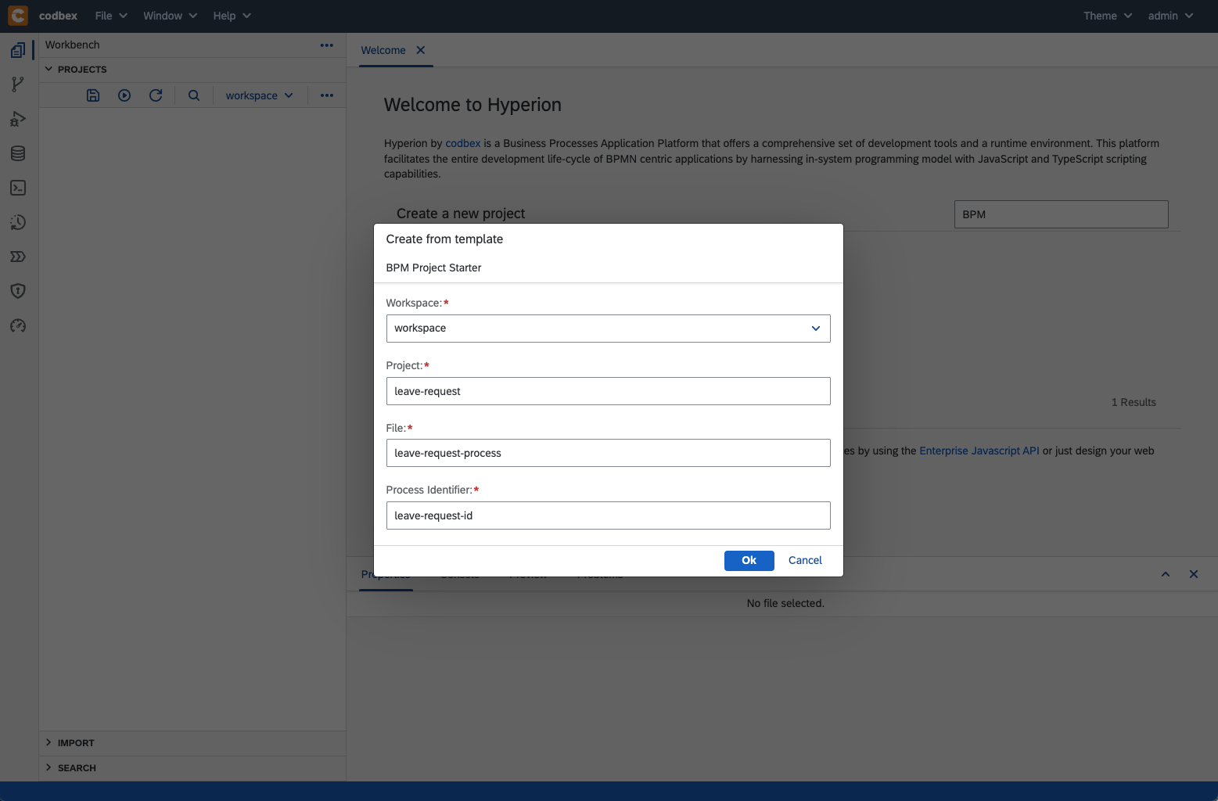Open the Database perspective icon
The width and height of the screenshot is (1218, 801).
18,153
